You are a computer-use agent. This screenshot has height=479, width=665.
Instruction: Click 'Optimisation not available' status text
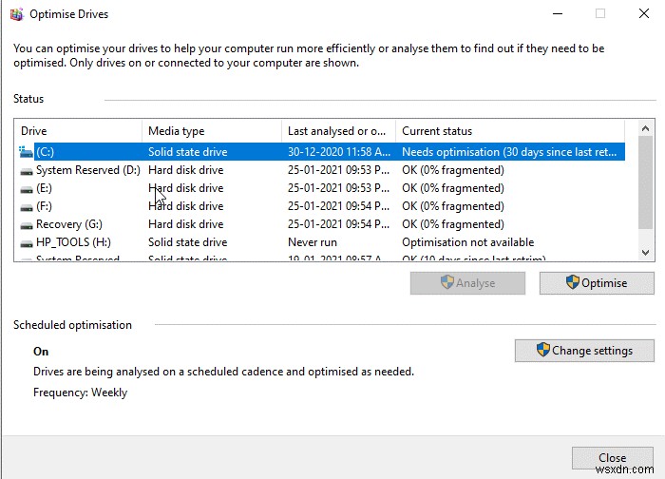[467, 242]
